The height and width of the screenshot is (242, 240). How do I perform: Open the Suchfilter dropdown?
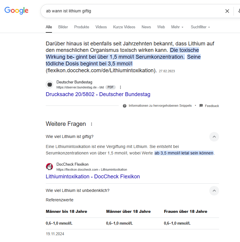pyautogui.click(x=200, y=27)
